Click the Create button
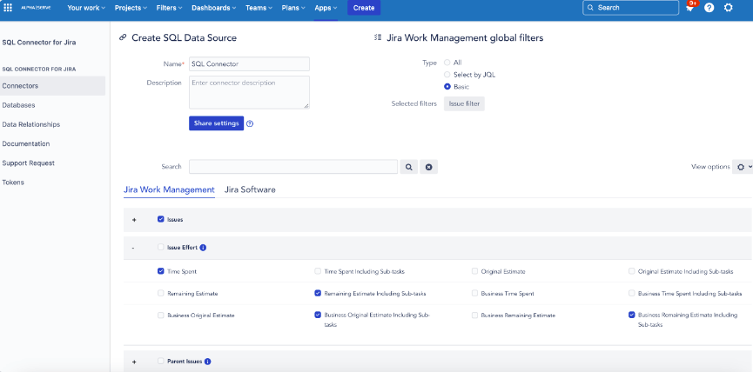Viewport: 753px width, 372px height. pyautogui.click(x=364, y=8)
